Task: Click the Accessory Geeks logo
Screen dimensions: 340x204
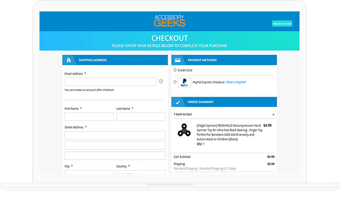Action: point(170,21)
